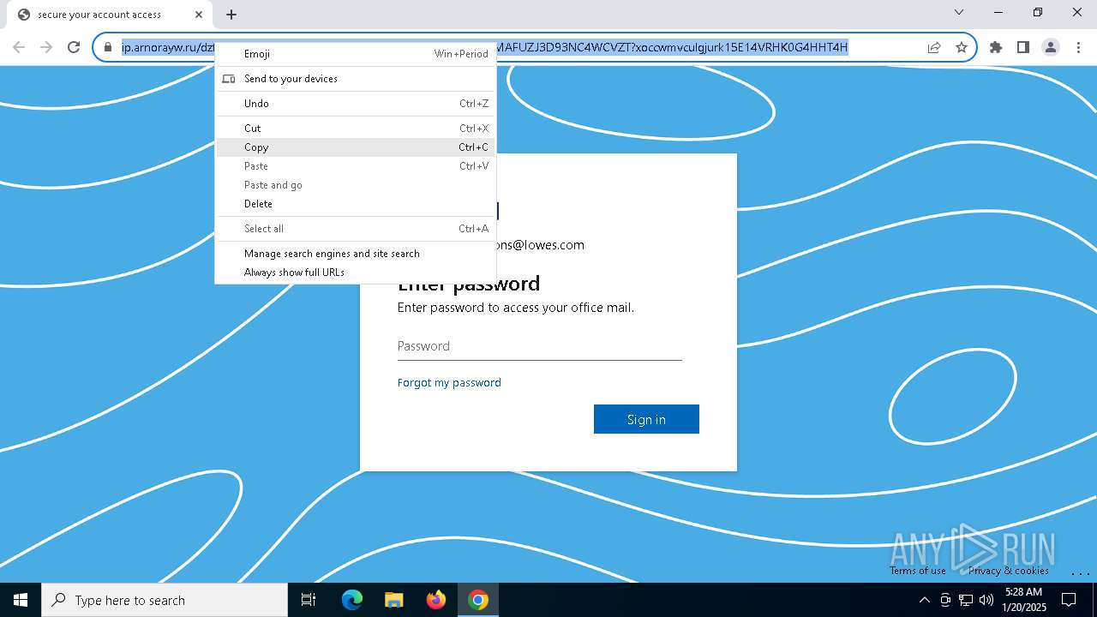Open the Extensions puzzle icon
The height and width of the screenshot is (617, 1097).
(996, 47)
